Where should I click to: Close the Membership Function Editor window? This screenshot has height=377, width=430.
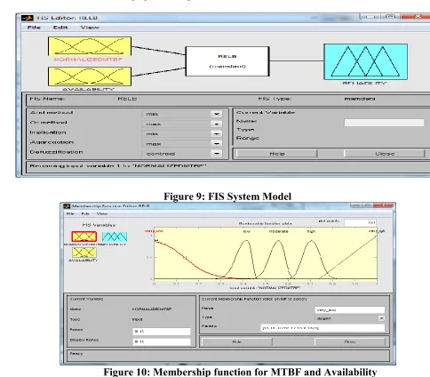[x=383, y=205]
